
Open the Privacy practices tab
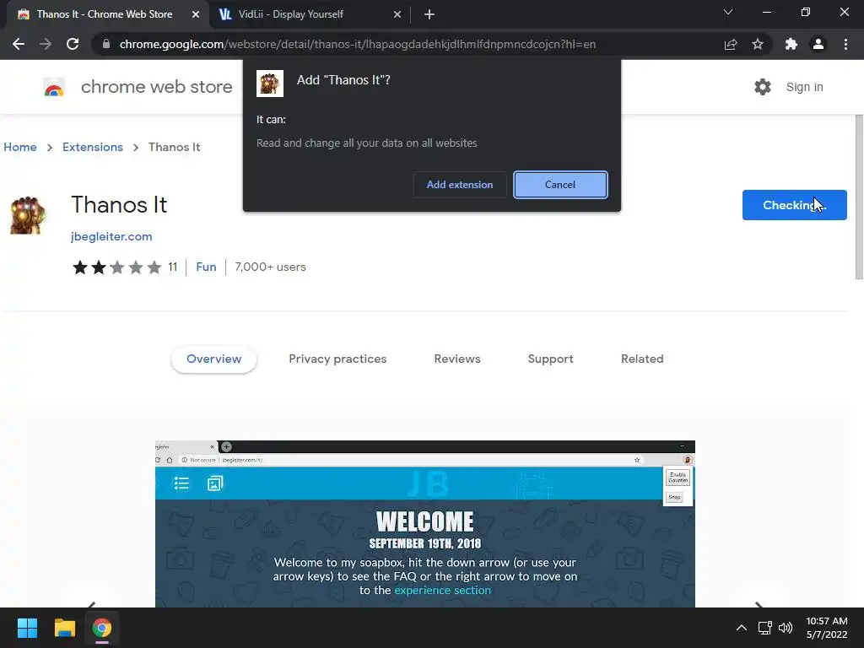coord(337,359)
